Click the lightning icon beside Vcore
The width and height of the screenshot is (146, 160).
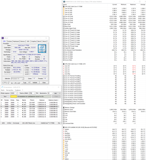click(64, 141)
